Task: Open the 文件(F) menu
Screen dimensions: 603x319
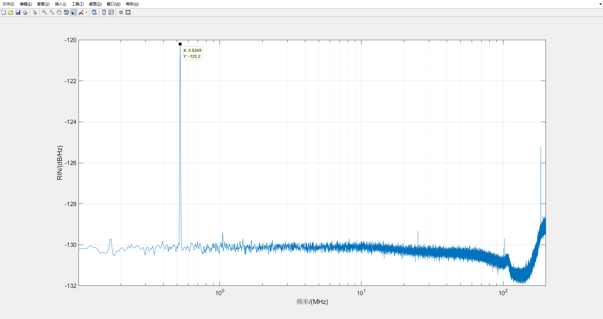Action: [8, 4]
